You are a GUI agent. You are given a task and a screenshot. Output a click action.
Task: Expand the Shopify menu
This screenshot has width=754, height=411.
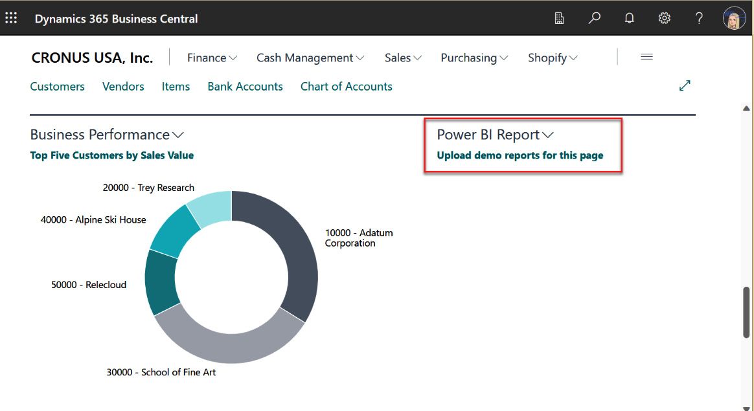[x=553, y=58]
